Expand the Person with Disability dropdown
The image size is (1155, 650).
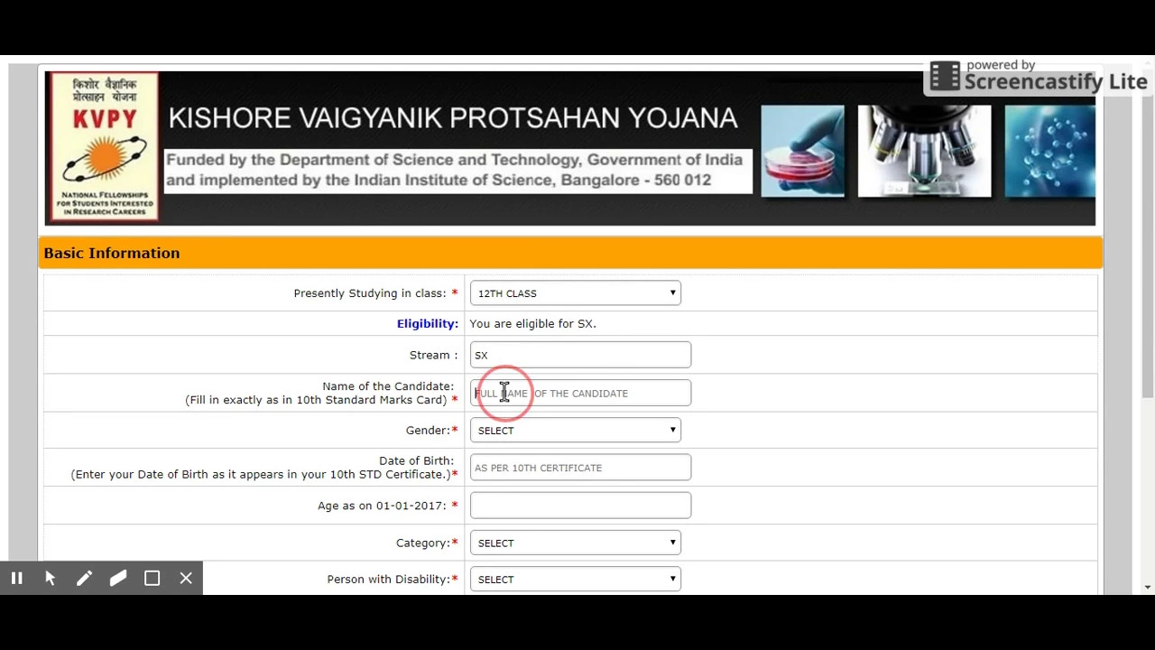pyautogui.click(x=576, y=580)
